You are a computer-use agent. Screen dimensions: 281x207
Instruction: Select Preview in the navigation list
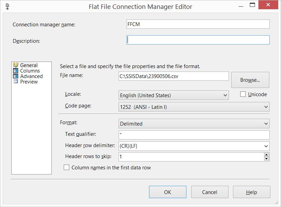29,82
